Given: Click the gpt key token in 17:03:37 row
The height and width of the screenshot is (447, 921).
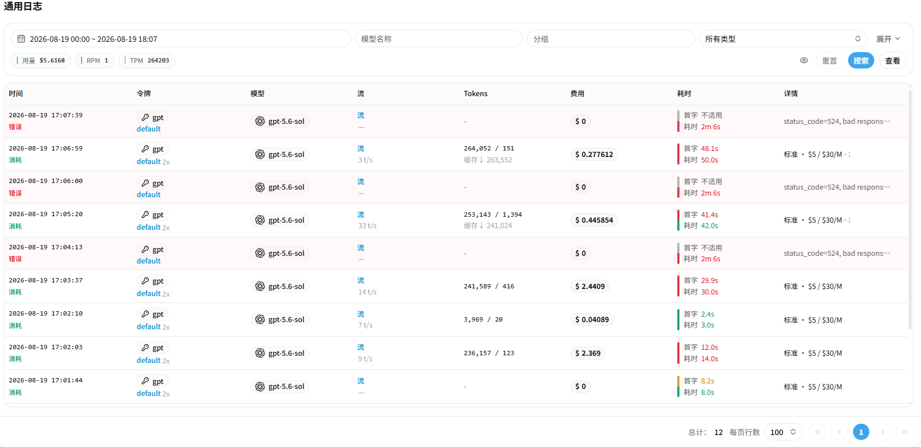Looking at the screenshot, I should pos(152,281).
